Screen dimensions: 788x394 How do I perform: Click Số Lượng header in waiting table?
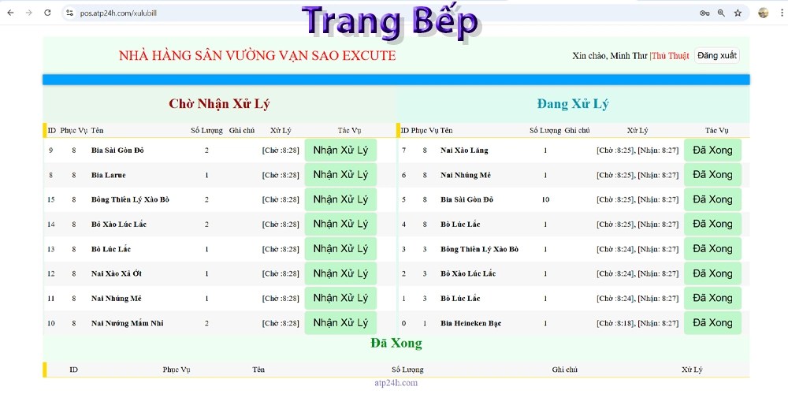(x=206, y=131)
